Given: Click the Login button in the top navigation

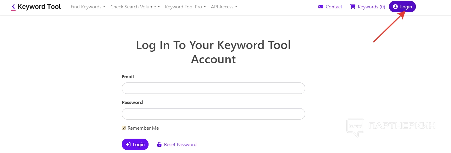Looking at the screenshot, I should 402,7.
